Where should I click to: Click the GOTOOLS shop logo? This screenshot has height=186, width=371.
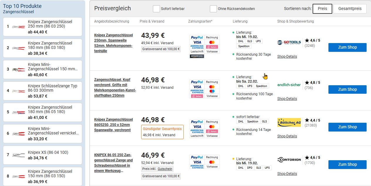pyautogui.click(x=289, y=42)
